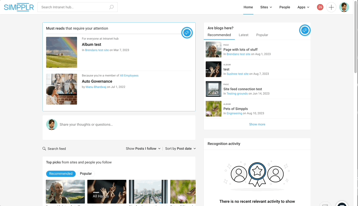The image size is (358, 206).
Task: Open the Apps dropdown menu
Action: (303, 7)
